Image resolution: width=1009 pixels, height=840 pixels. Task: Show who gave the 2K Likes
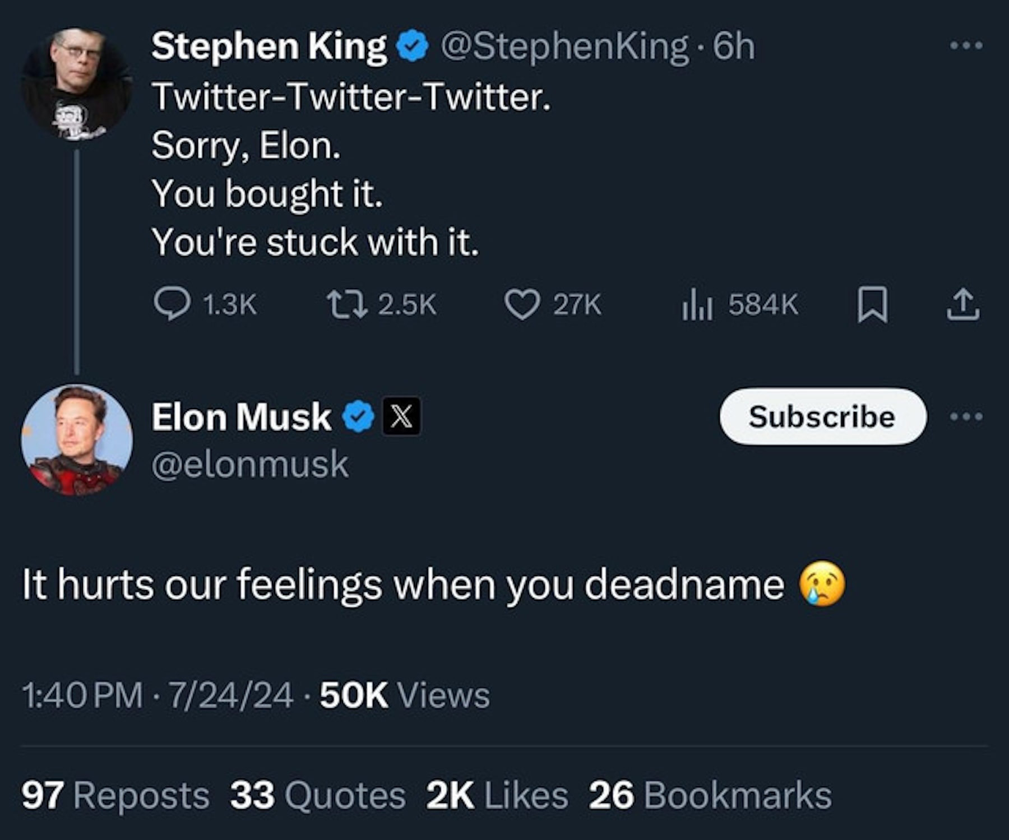pyautogui.click(x=497, y=795)
